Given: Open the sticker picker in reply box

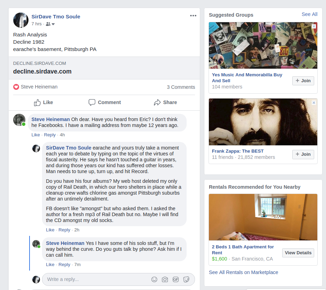Looking at the screenshot, I should click(x=186, y=279).
